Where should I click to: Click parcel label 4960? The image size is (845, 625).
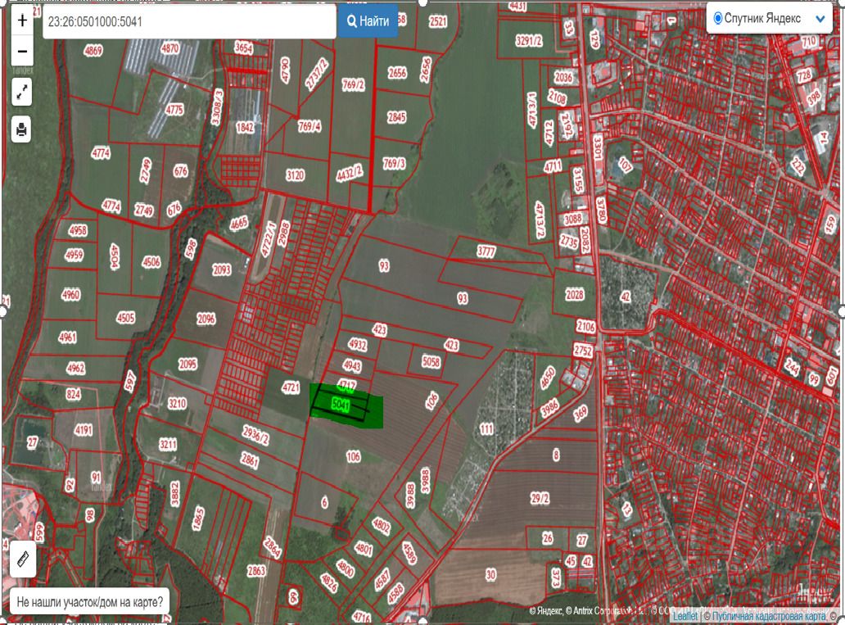[70, 294]
